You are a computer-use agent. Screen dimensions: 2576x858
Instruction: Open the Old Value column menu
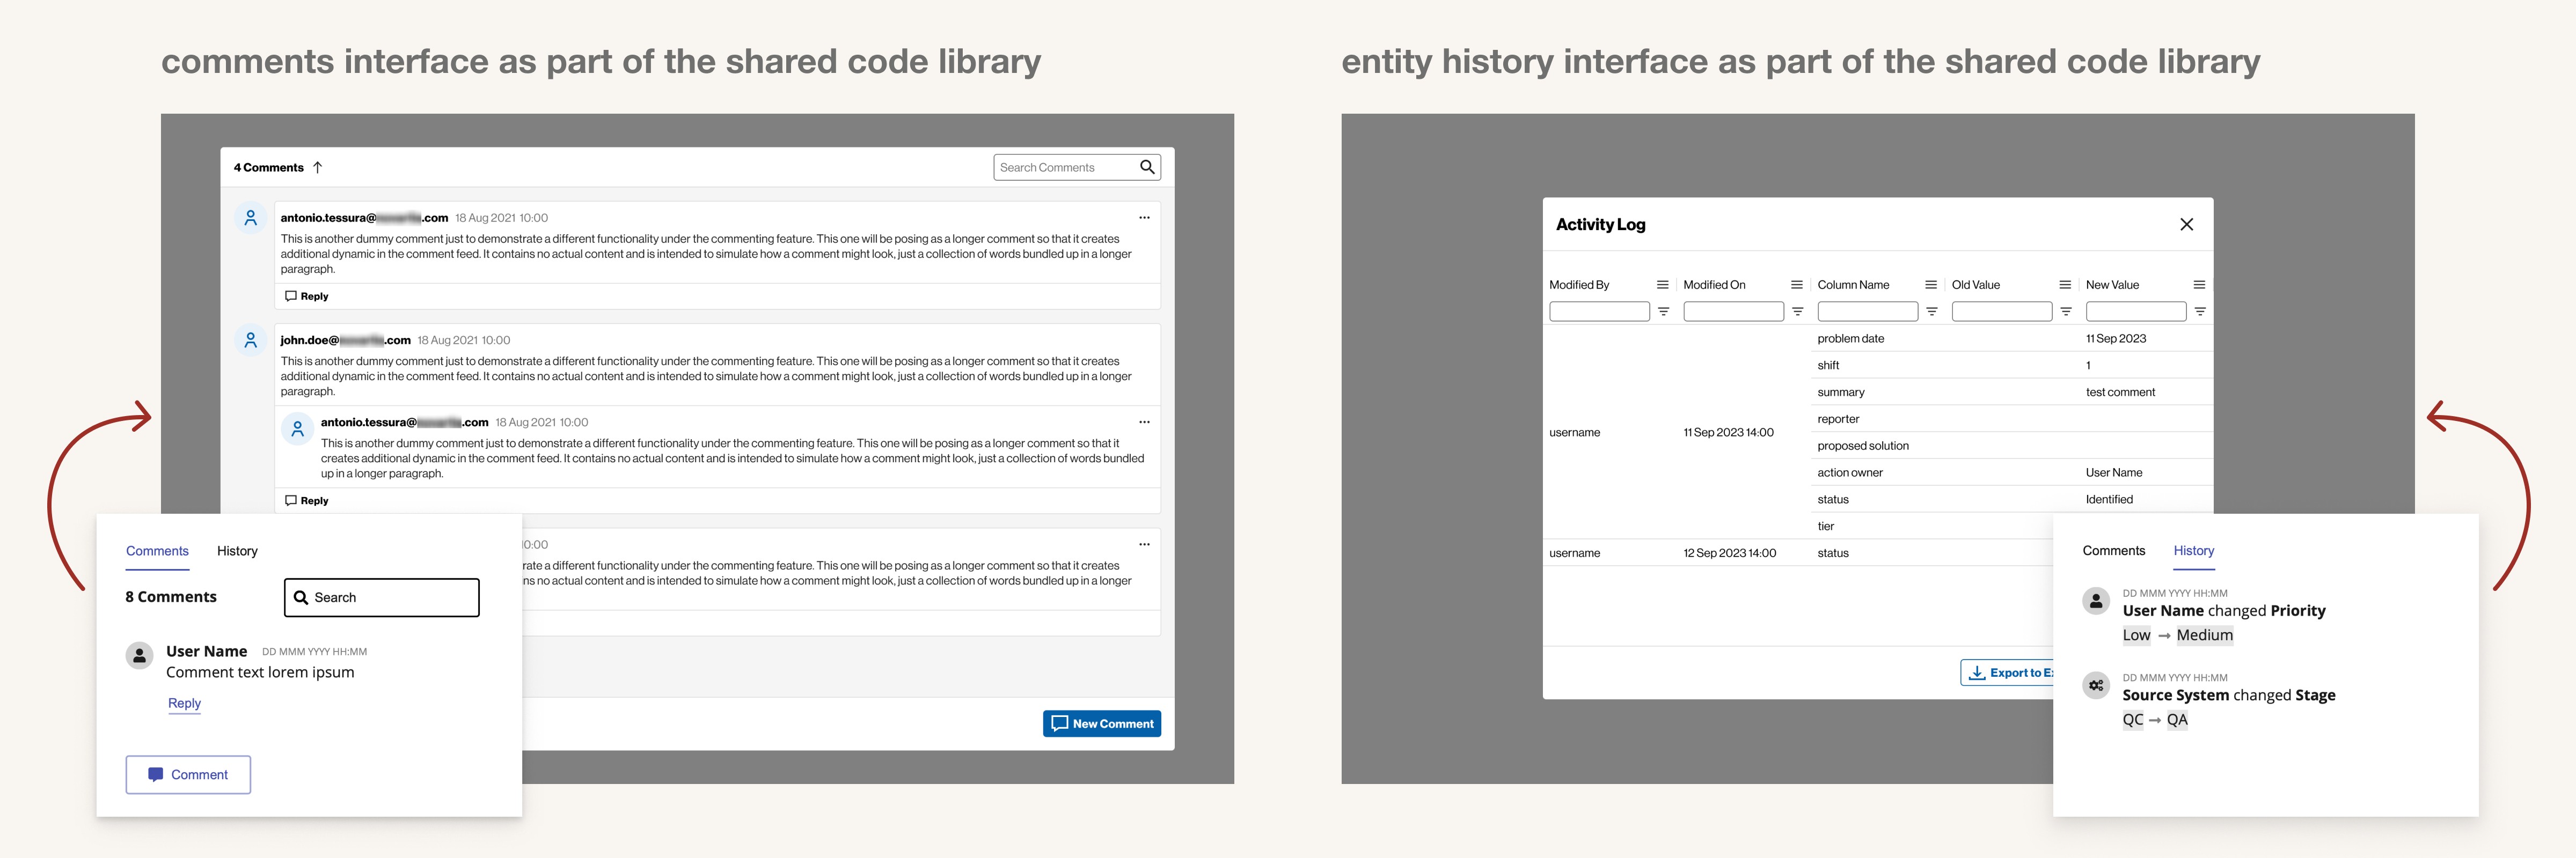2064,285
